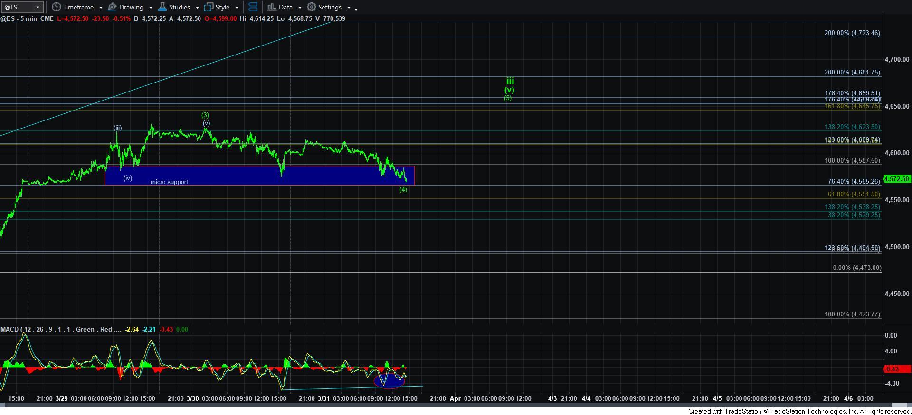
Task: Click the 4,500.00 price axis label
Action: point(897,247)
